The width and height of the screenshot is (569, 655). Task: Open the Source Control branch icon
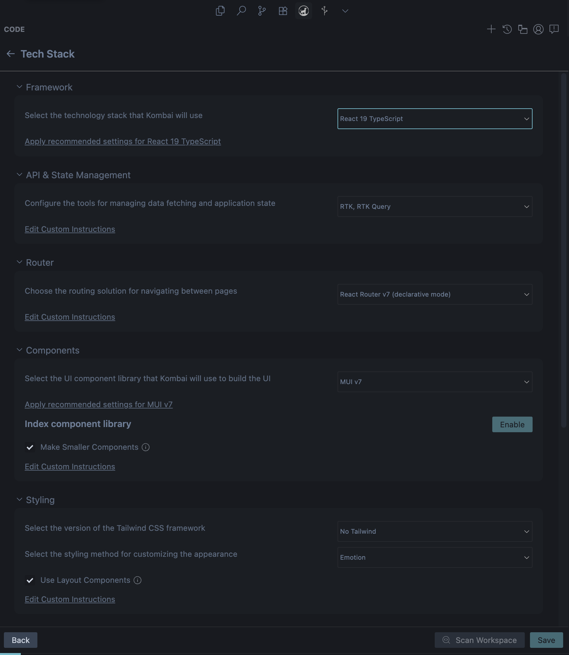pyautogui.click(x=262, y=11)
